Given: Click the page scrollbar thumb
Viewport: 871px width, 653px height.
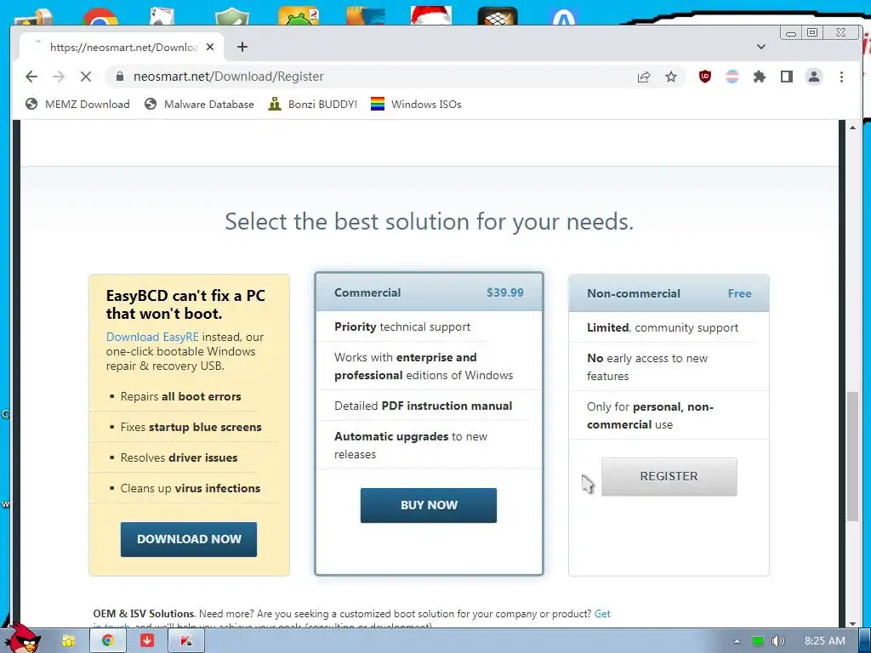Looking at the screenshot, I should pyautogui.click(x=852, y=457).
